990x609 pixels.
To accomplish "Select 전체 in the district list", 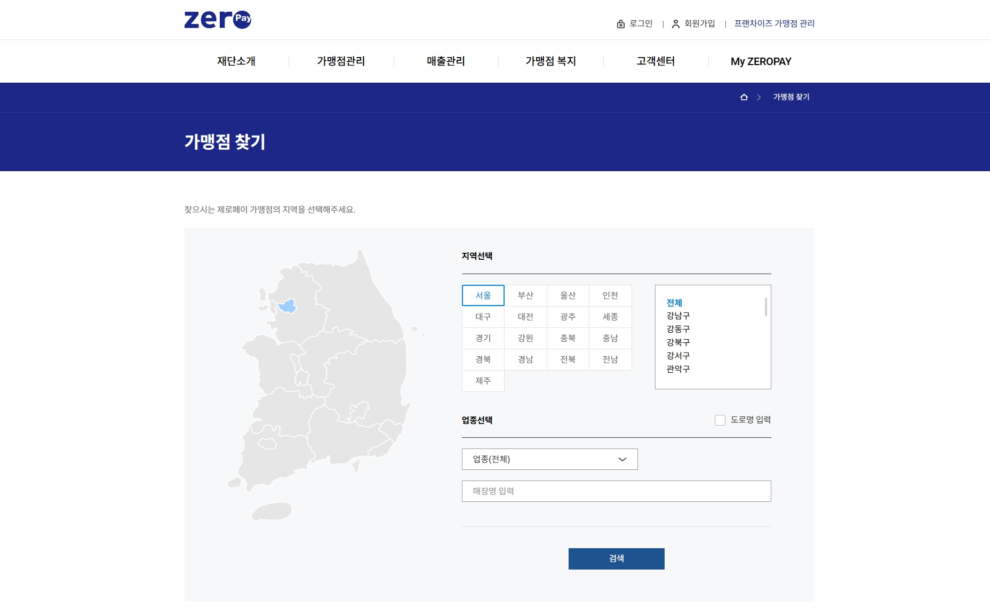I will tap(676, 302).
